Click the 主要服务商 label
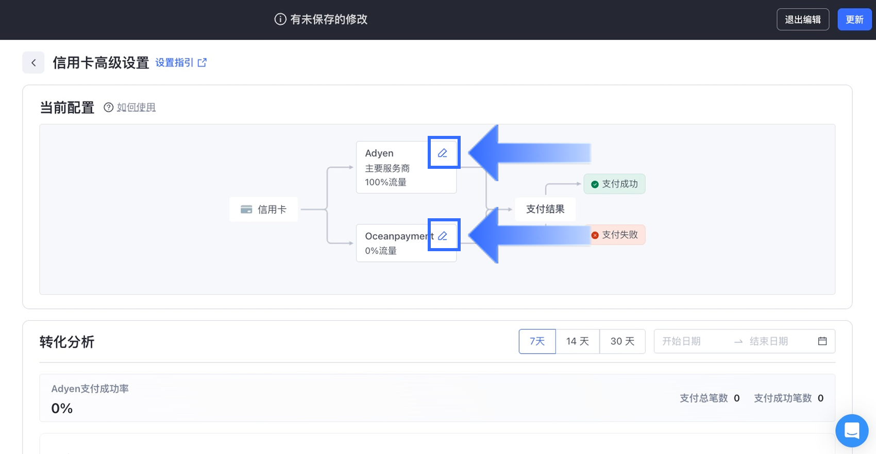This screenshot has height=454, width=876. click(388, 168)
